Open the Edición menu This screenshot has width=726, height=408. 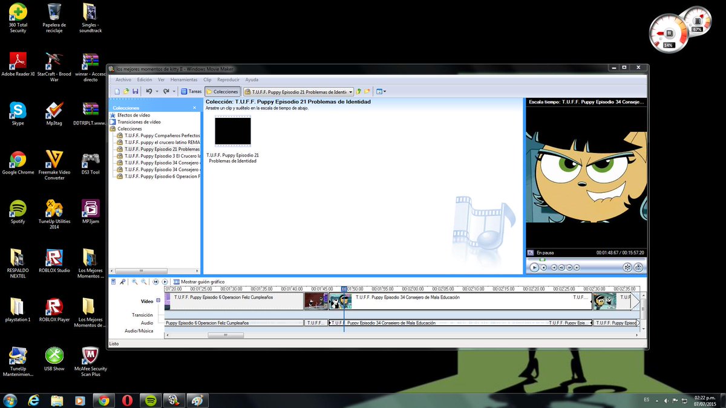coord(145,79)
